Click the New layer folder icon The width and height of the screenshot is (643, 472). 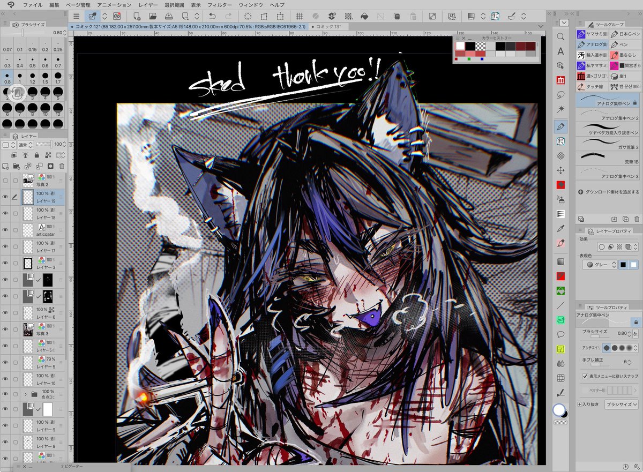pos(16,166)
